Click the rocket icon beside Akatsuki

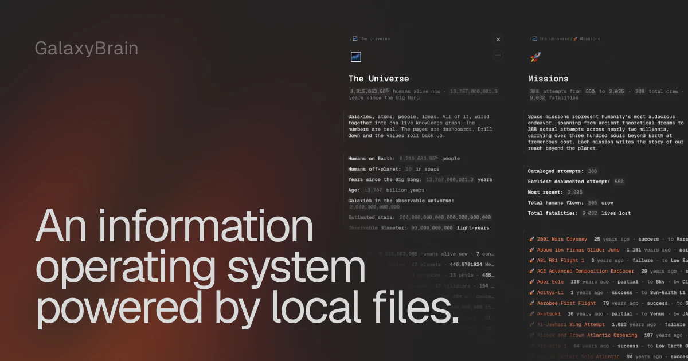pyautogui.click(x=532, y=314)
